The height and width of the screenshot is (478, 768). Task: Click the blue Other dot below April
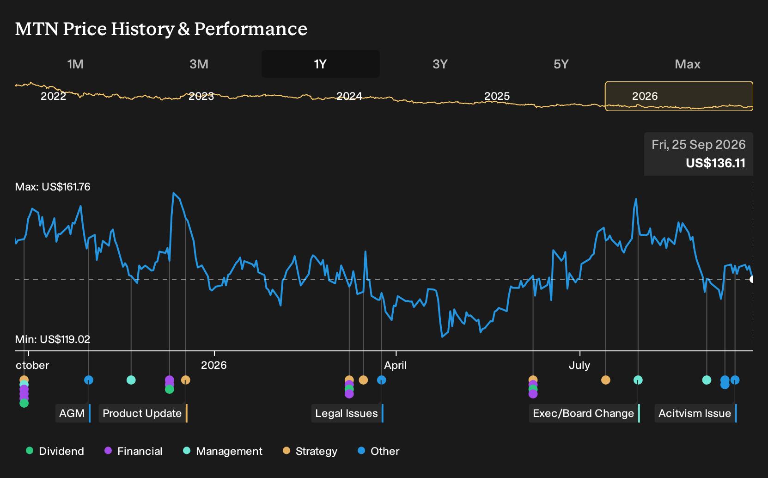point(381,380)
